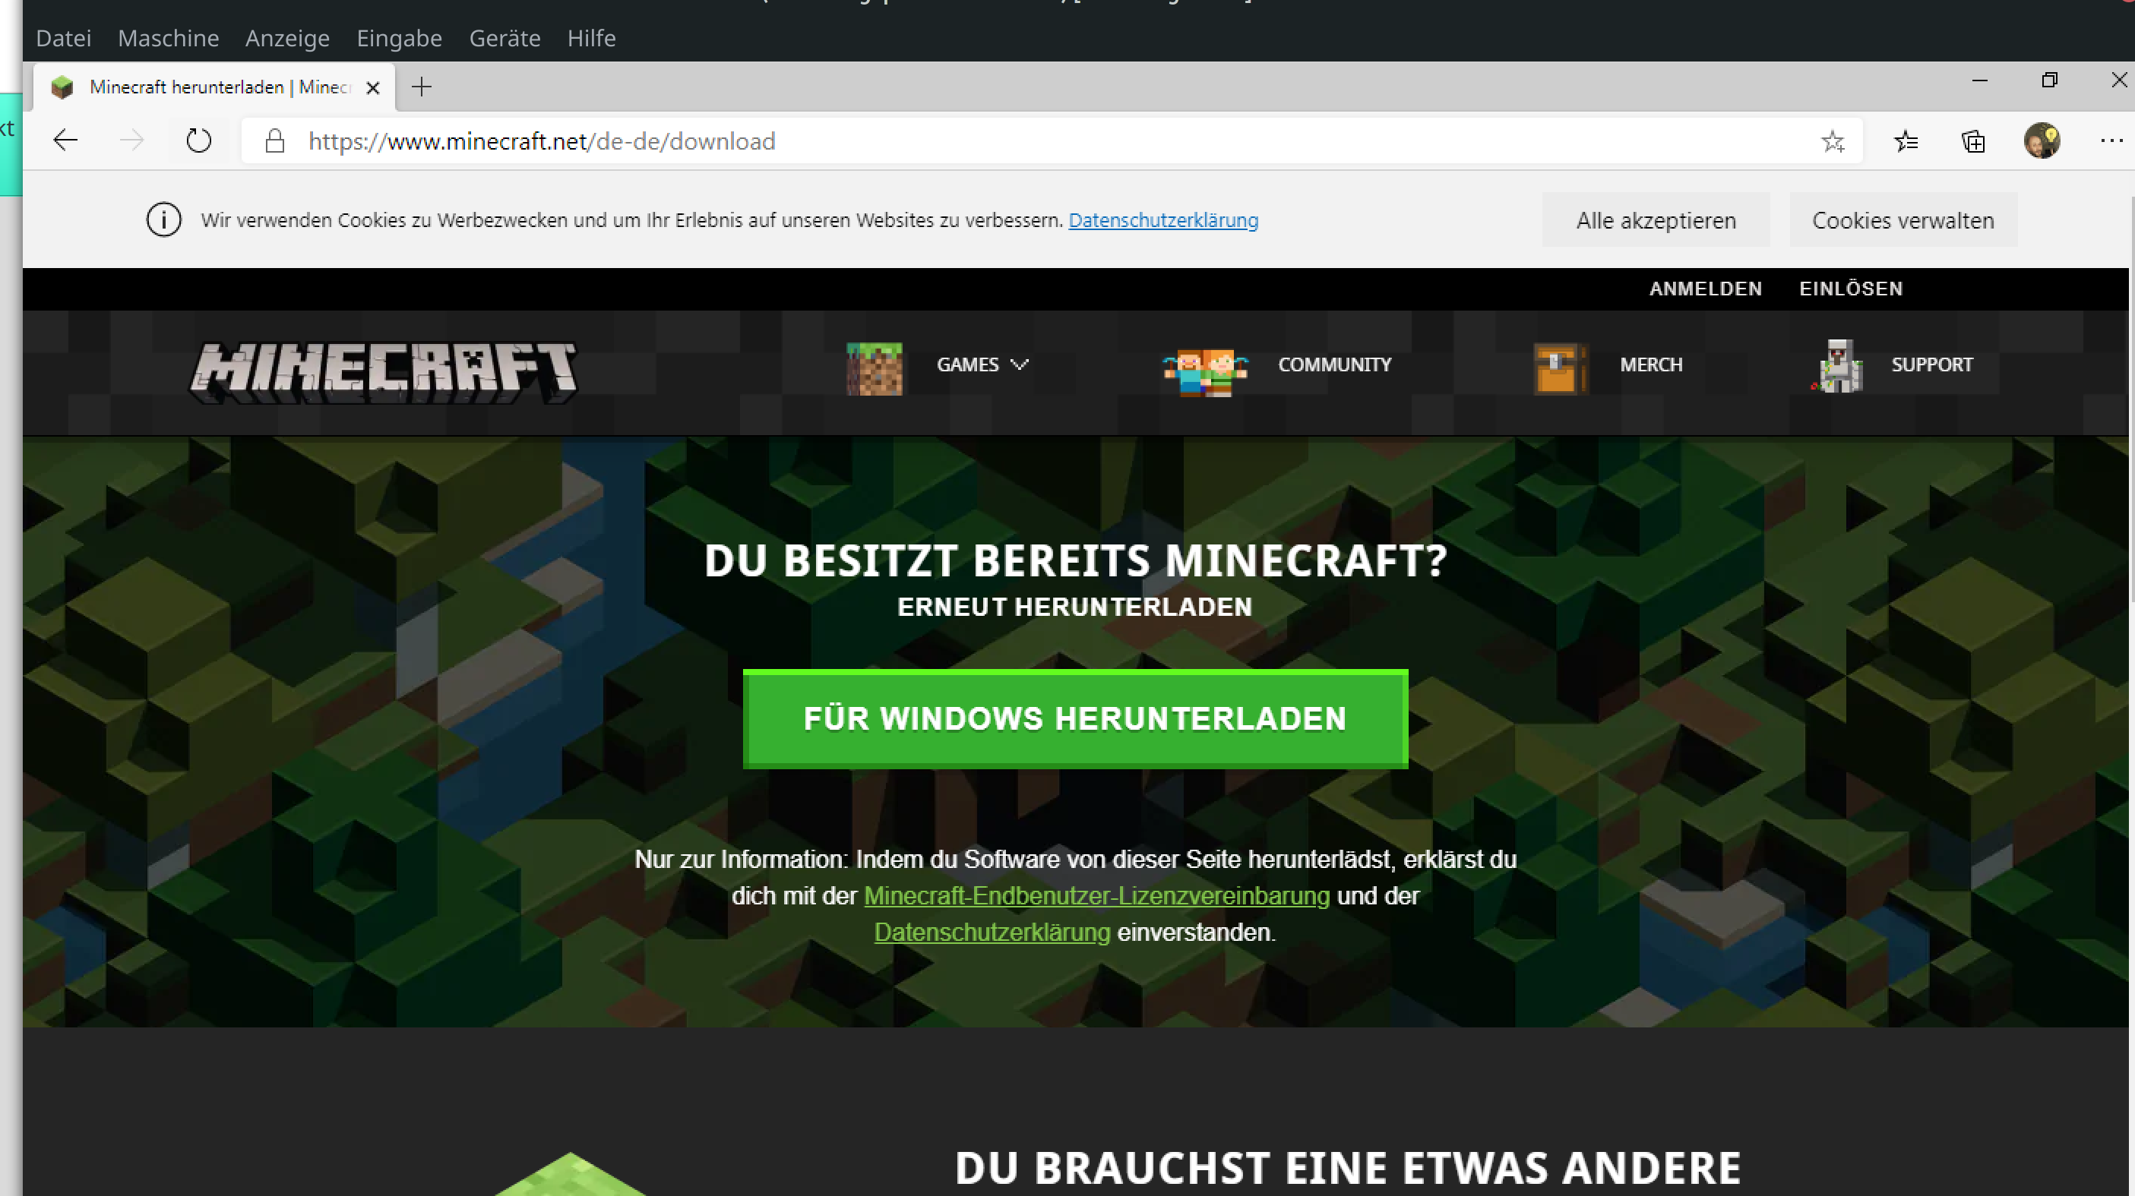2135x1196 pixels.
Task: Open Collections in the browser toolbar
Action: click(1973, 142)
